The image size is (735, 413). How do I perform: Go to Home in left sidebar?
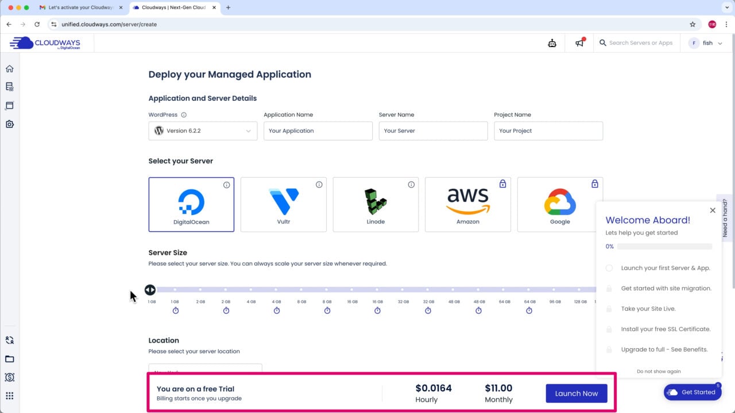point(9,69)
